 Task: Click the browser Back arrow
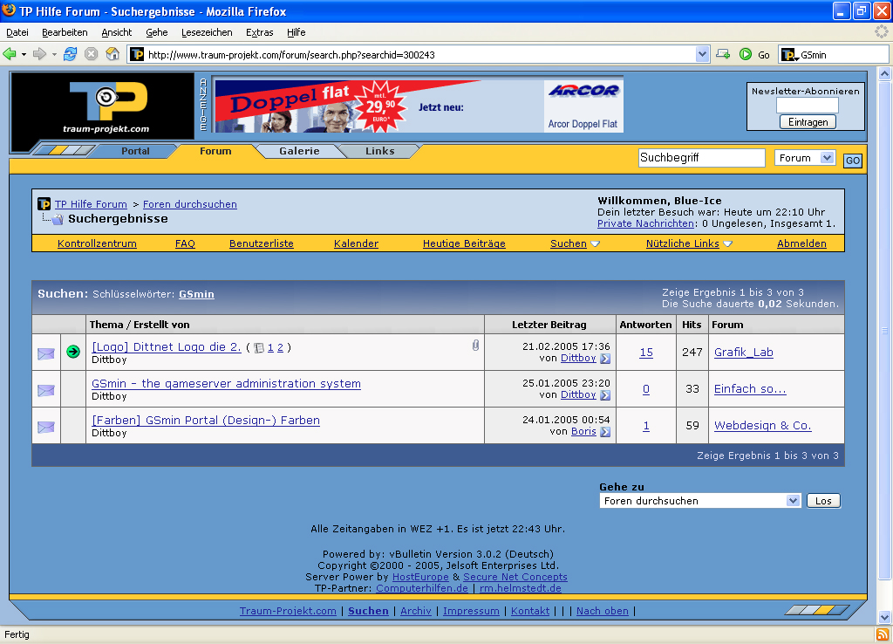10,54
